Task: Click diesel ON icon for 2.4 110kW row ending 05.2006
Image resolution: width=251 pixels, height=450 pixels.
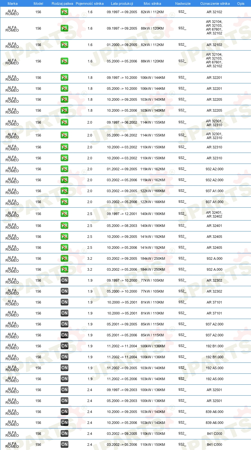Action: [64, 445]
